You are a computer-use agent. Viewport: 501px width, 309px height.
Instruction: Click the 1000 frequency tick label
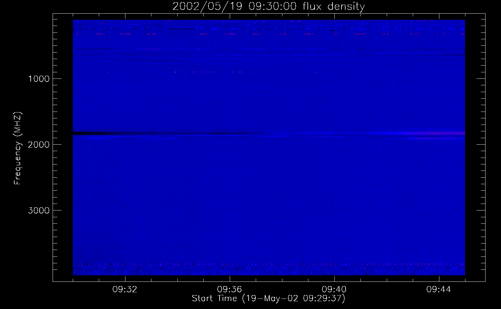tap(39, 79)
